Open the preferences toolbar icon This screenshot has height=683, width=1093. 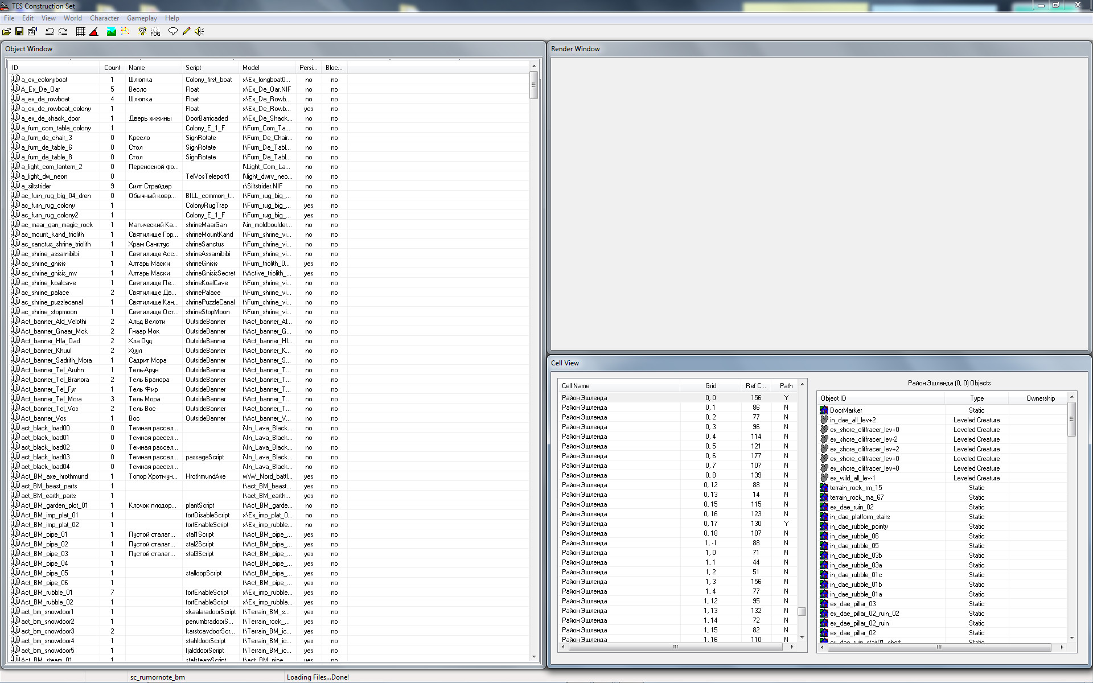click(32, 32)
